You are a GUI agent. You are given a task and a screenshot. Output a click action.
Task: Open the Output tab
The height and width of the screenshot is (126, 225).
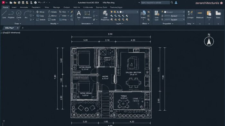(67, 7)
